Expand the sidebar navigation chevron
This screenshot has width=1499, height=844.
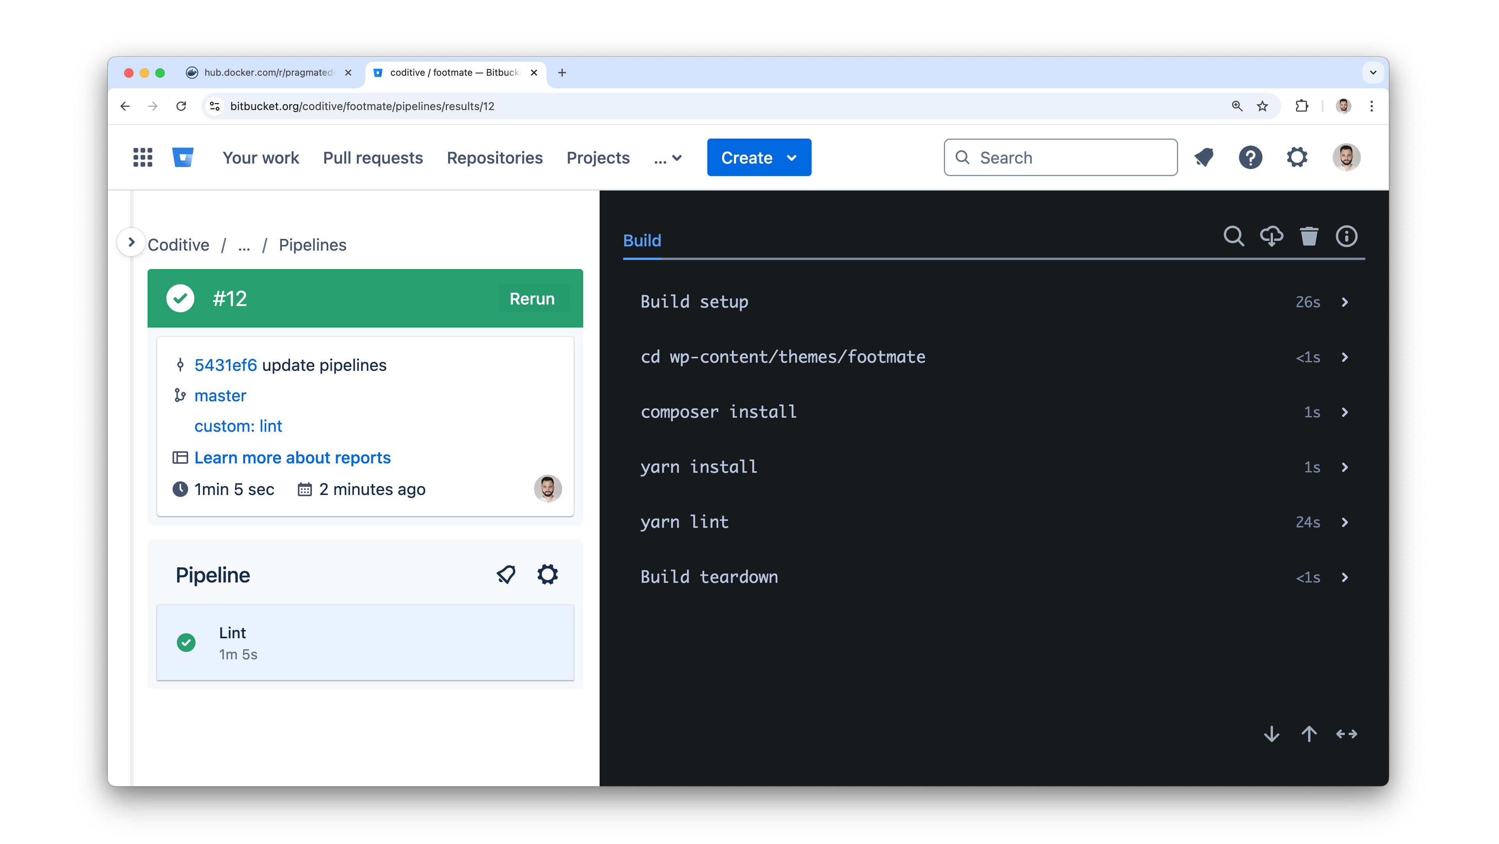tap(131, 242)
